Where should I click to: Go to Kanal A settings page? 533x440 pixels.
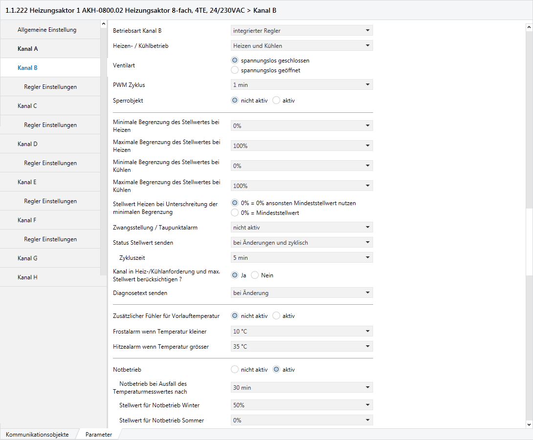pos(28,49)
